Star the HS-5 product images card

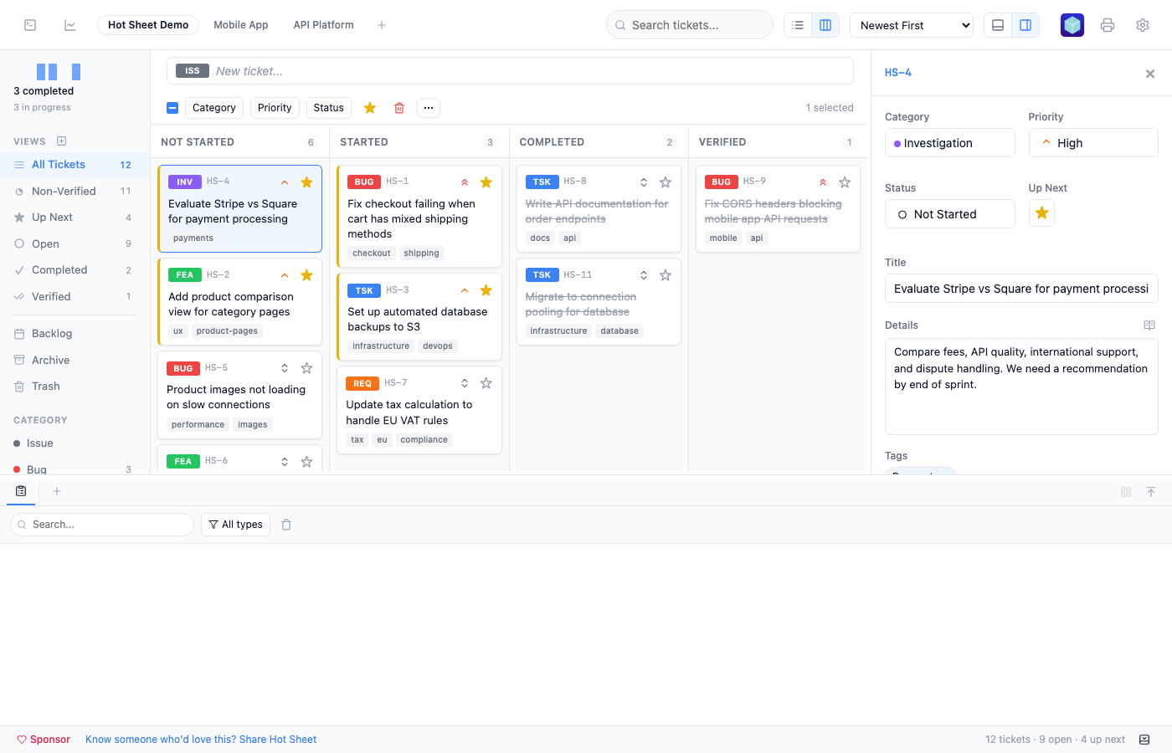tap(306, 368)
